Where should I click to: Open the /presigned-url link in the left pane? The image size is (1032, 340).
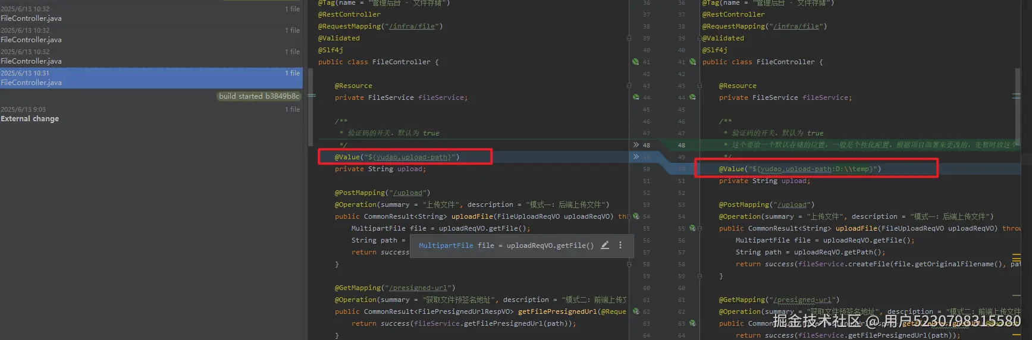tap(419, 288)
